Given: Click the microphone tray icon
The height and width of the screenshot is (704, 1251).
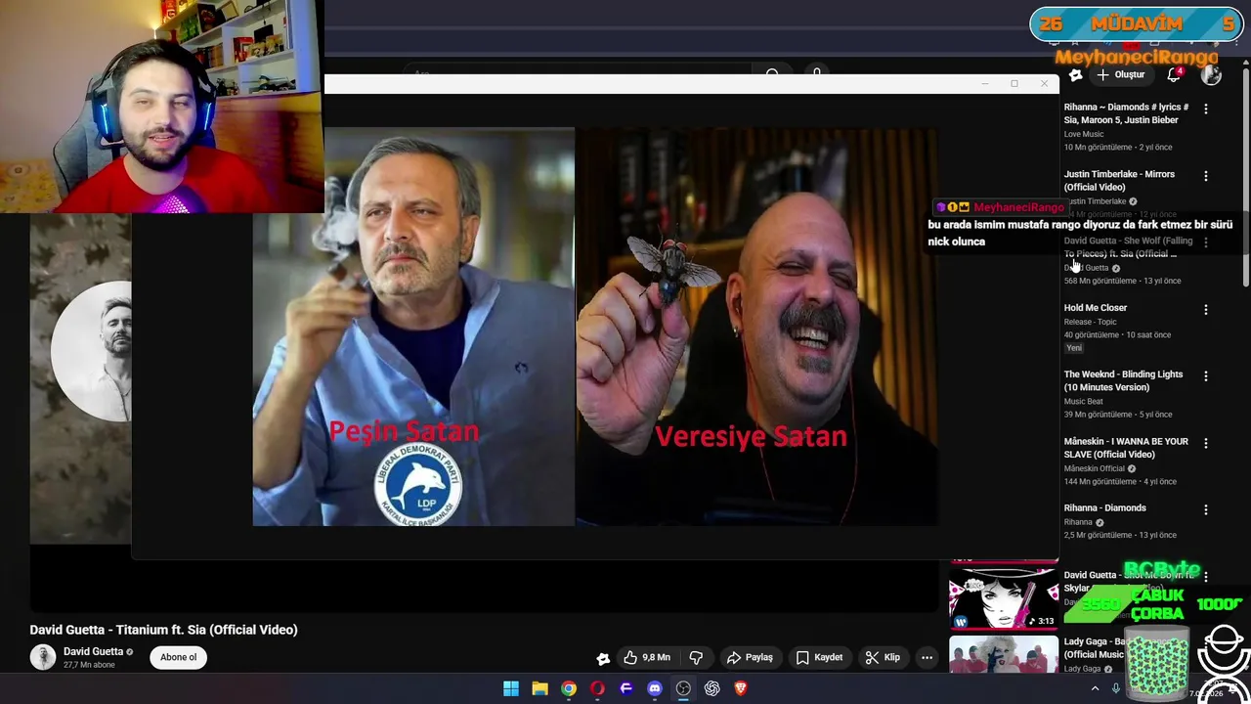Looking at the screenshot, I should (1116, 688).
